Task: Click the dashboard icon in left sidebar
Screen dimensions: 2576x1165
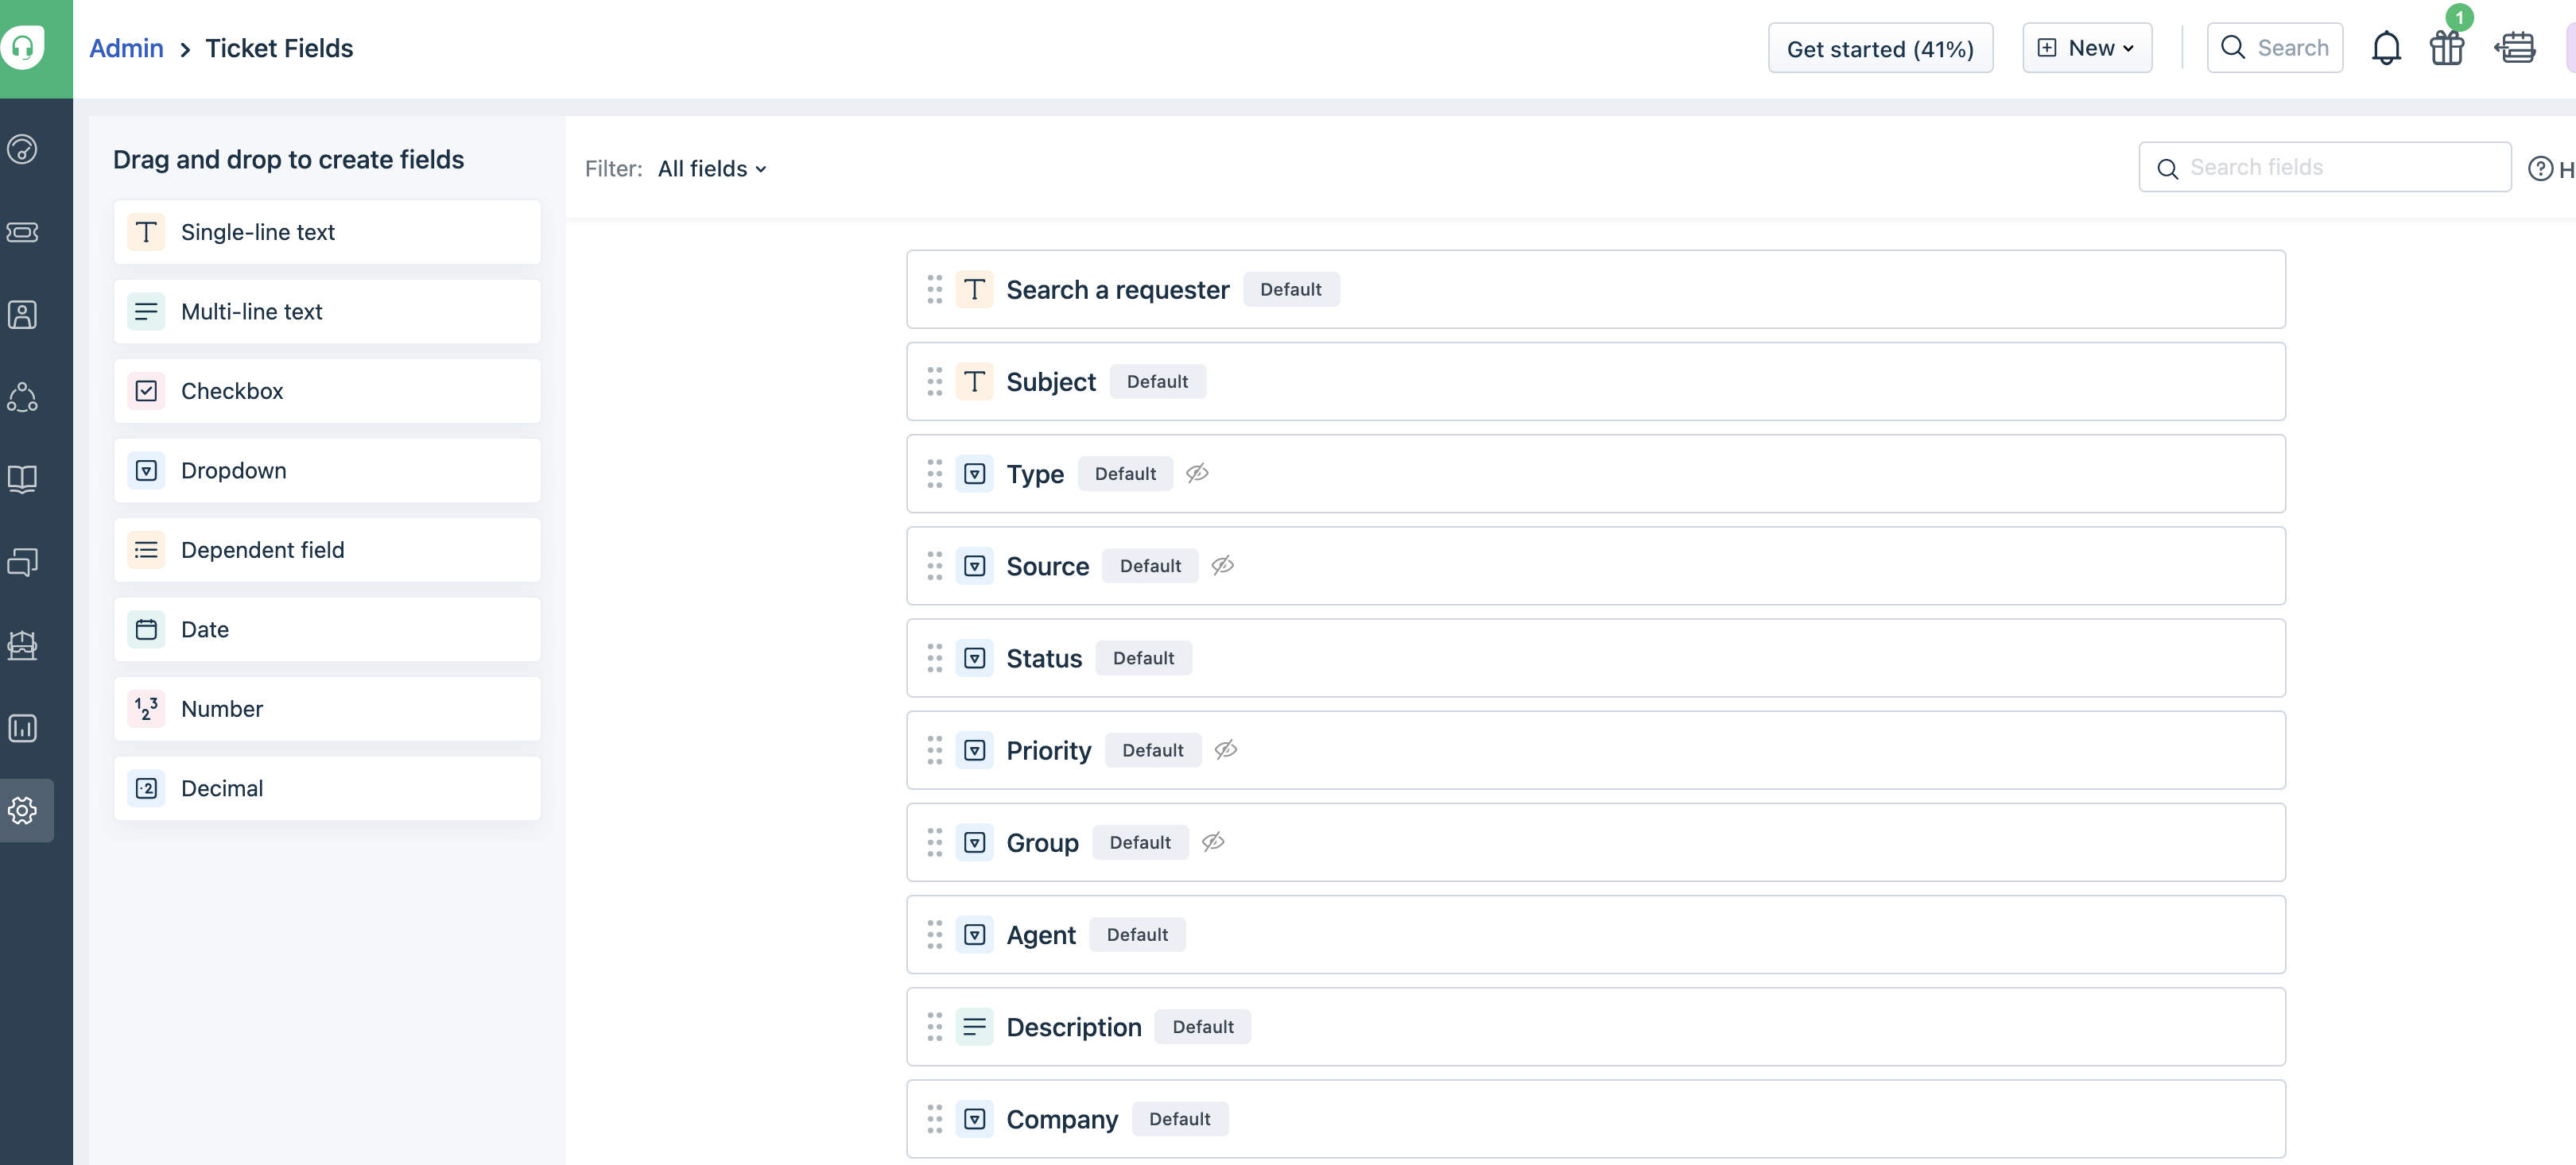Action: [22, 149]
